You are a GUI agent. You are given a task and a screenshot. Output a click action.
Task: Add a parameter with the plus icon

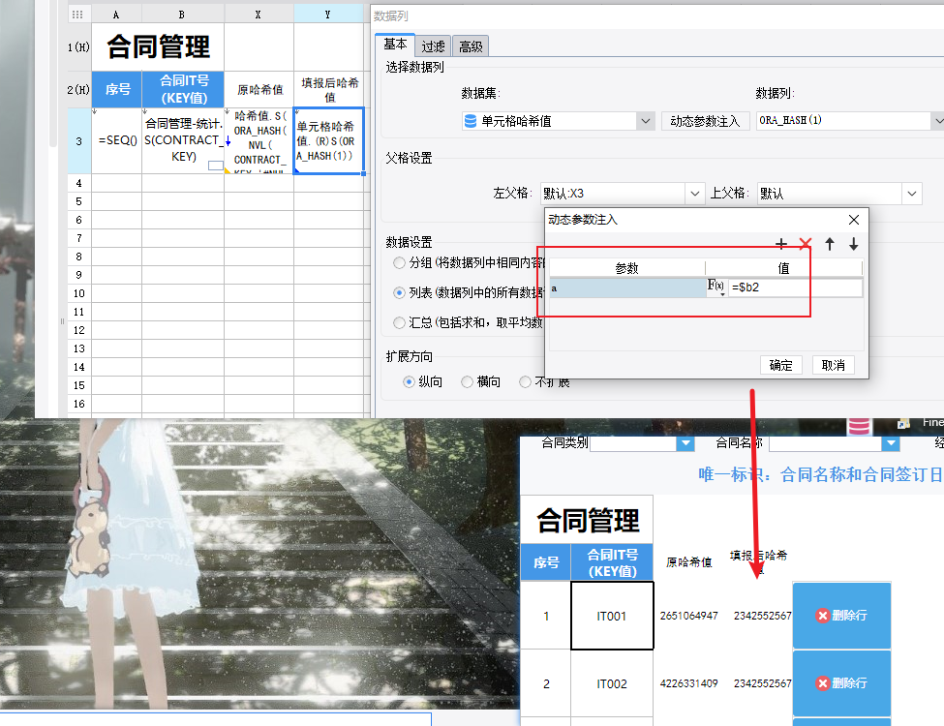coord(780,244)
